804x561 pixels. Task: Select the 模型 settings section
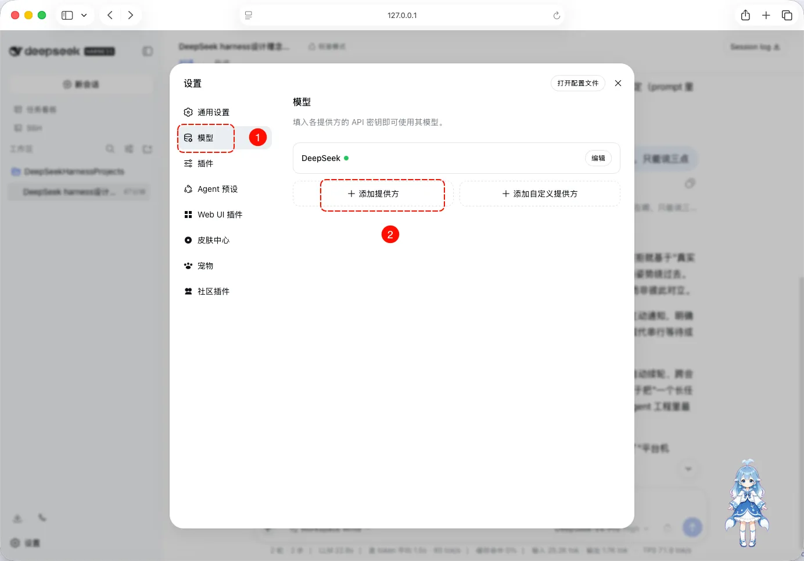click(x=224, y=138)
